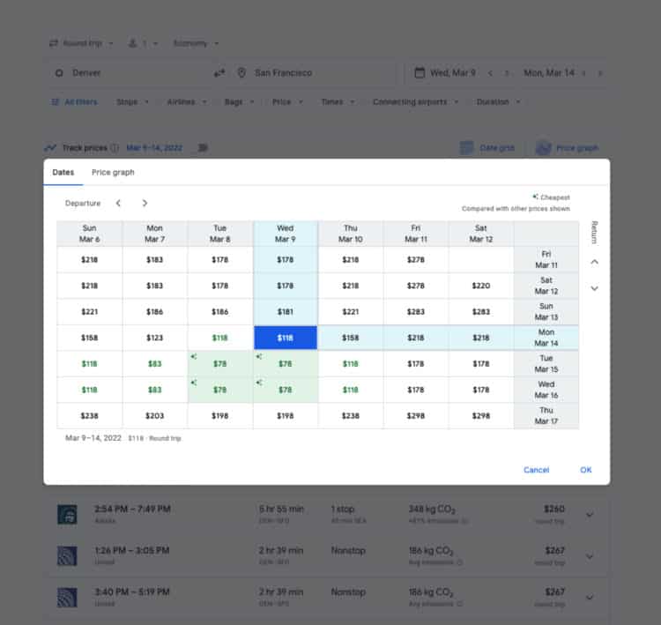Confirm dates with the OK button
The image size is (661, 625).
586,470
